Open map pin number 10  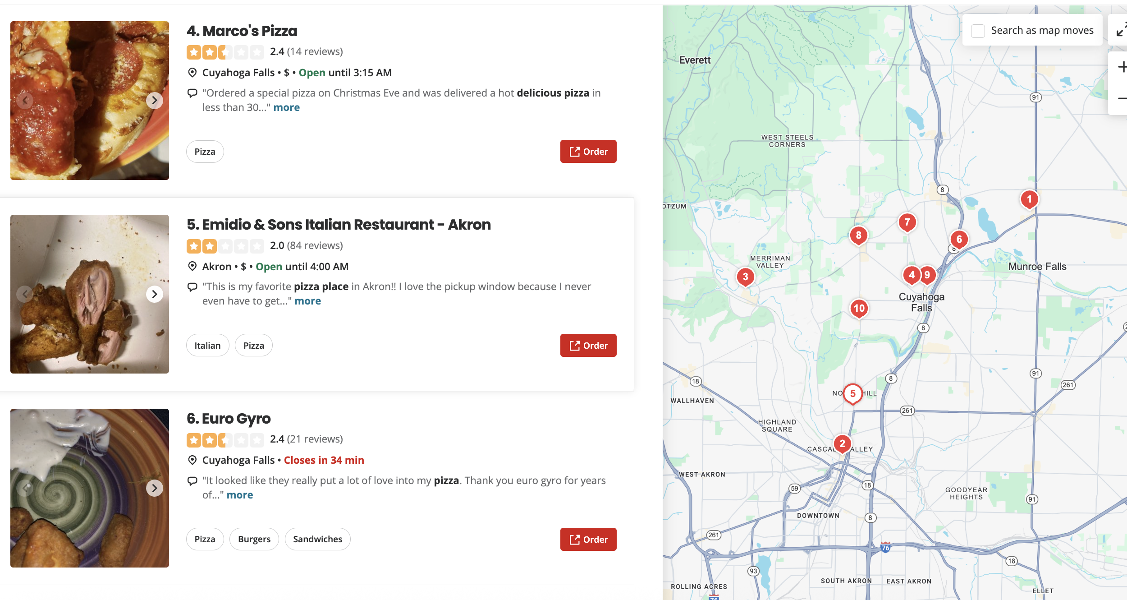pos(859,309)
